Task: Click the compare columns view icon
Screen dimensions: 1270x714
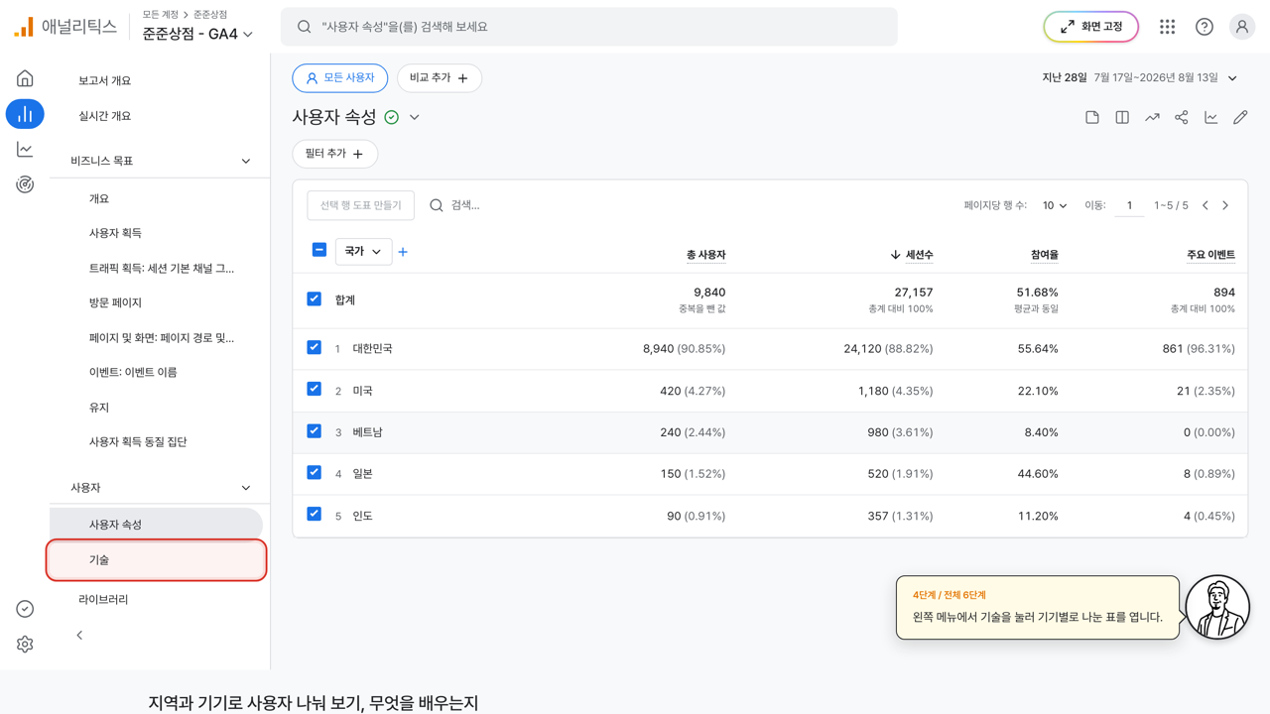Action: point(1122,117)
